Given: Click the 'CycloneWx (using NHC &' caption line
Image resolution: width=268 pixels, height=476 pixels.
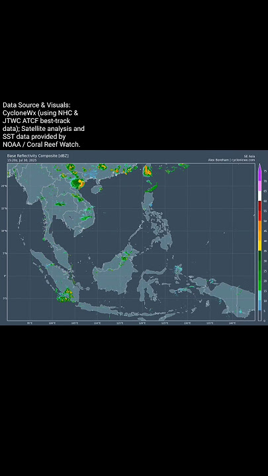Looking at the screenshot, I should coord(40,113).
